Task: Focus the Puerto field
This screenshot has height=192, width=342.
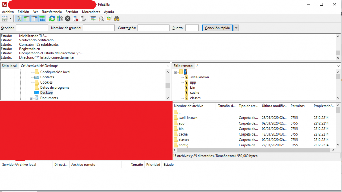Action: tap(192, 28)
